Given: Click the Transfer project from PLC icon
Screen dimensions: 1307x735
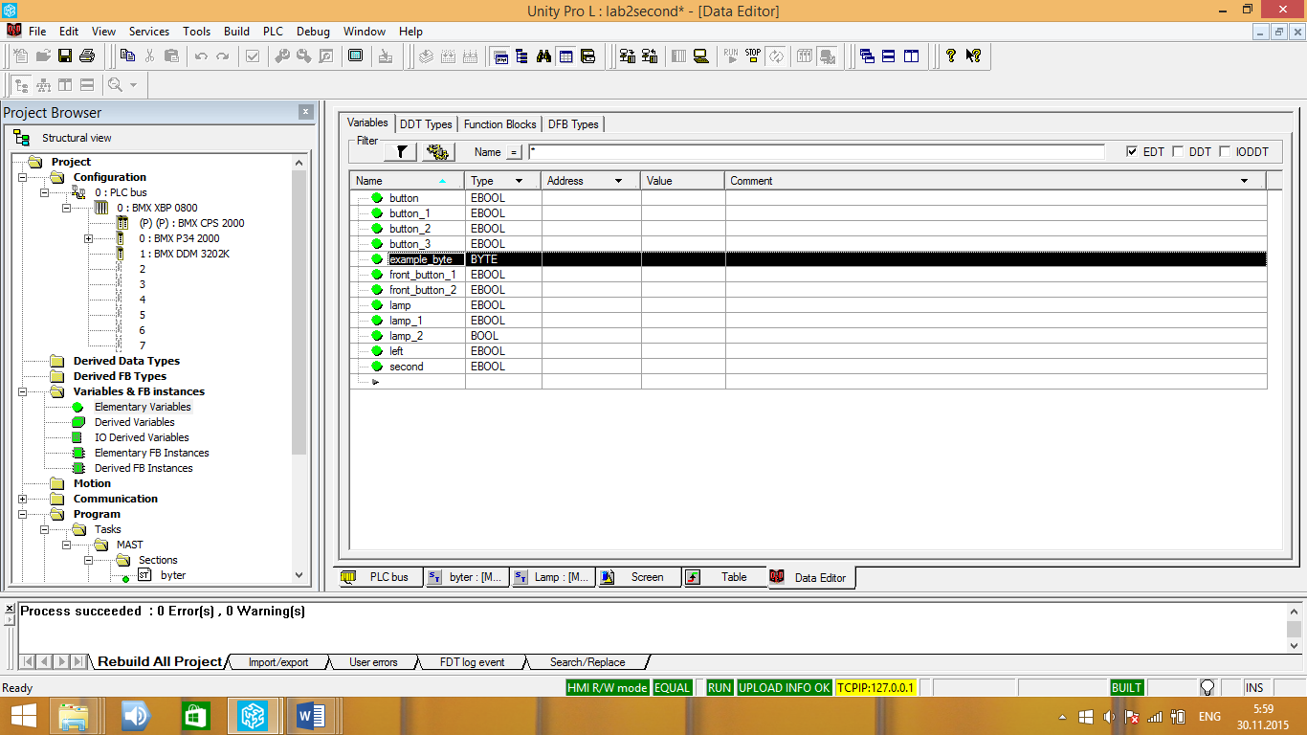Looking at the screenshot, I should [x=649, y=56].
